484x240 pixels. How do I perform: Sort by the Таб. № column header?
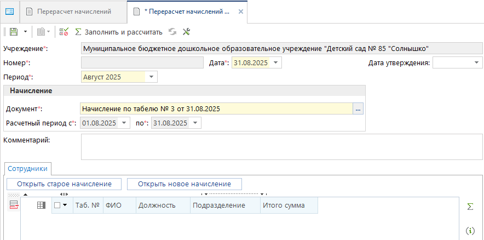coord(88,205)
